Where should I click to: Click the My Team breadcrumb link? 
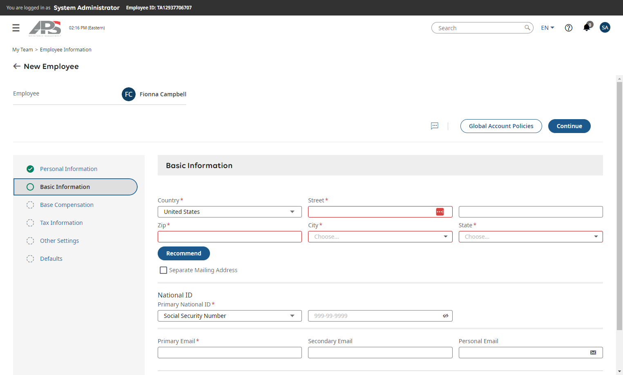click(22, 50)
